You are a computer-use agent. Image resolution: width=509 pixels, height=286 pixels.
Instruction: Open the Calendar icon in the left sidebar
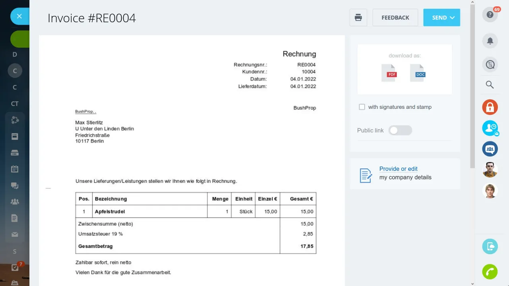(14, 169)
